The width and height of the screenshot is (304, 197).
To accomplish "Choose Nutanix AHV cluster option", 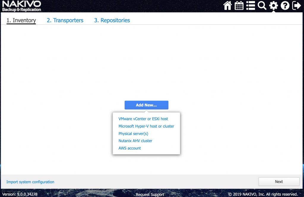I will [x=135, y=141].
